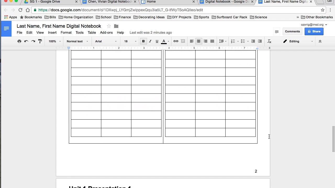
Task: Open the Normal text style dropdown
Action: [x=77, y=41]
